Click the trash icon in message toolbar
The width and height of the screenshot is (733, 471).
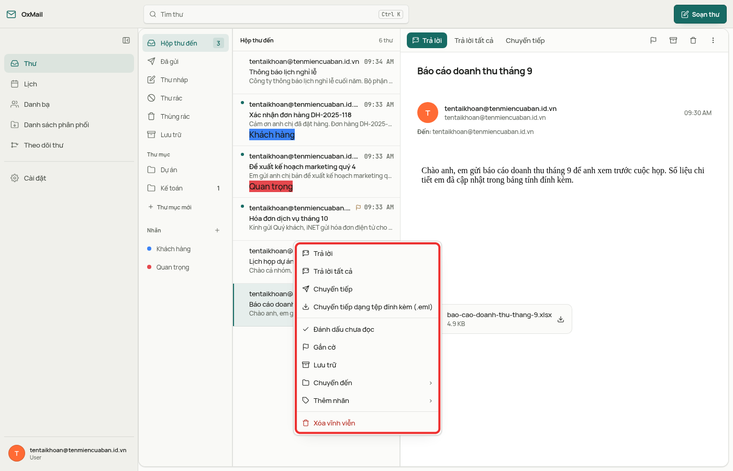[x=693, y=40]
